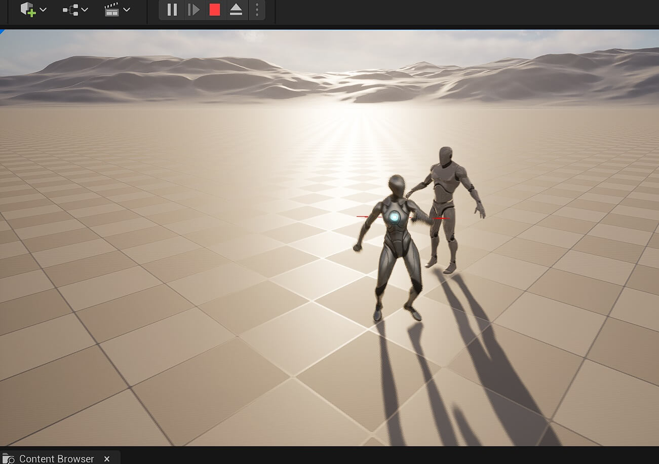Expand the add content dropdown arrow
Screen dimensions: 659x464
(43, 10)
